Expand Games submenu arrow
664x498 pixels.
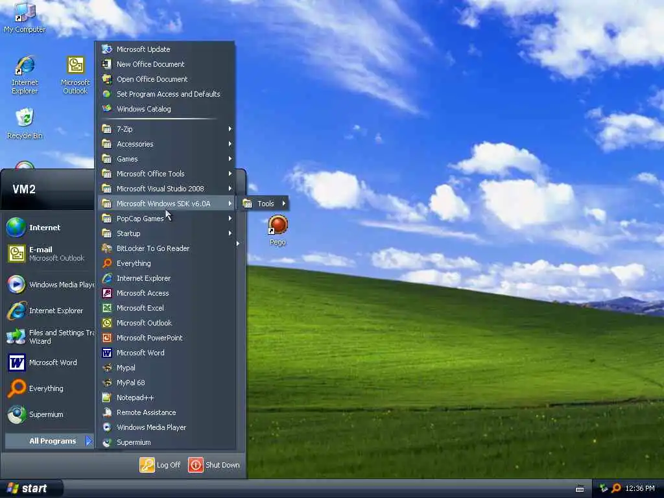230,159
